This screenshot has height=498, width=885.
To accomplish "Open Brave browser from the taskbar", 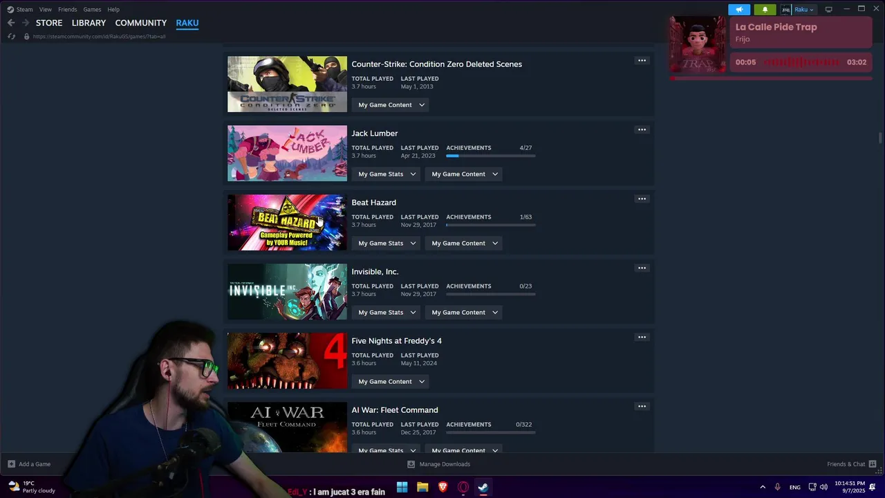I will 442,487.
